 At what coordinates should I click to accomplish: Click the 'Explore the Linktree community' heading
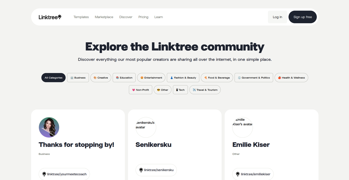(175, 47)
